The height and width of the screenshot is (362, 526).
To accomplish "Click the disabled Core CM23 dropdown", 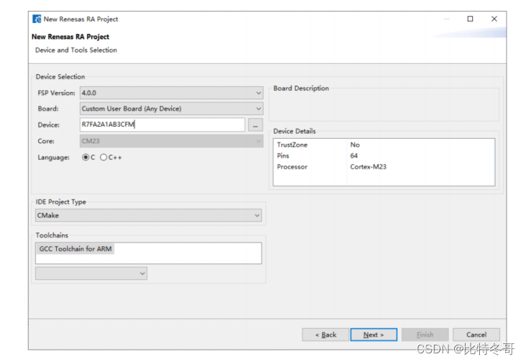I will tap(171, 141).
